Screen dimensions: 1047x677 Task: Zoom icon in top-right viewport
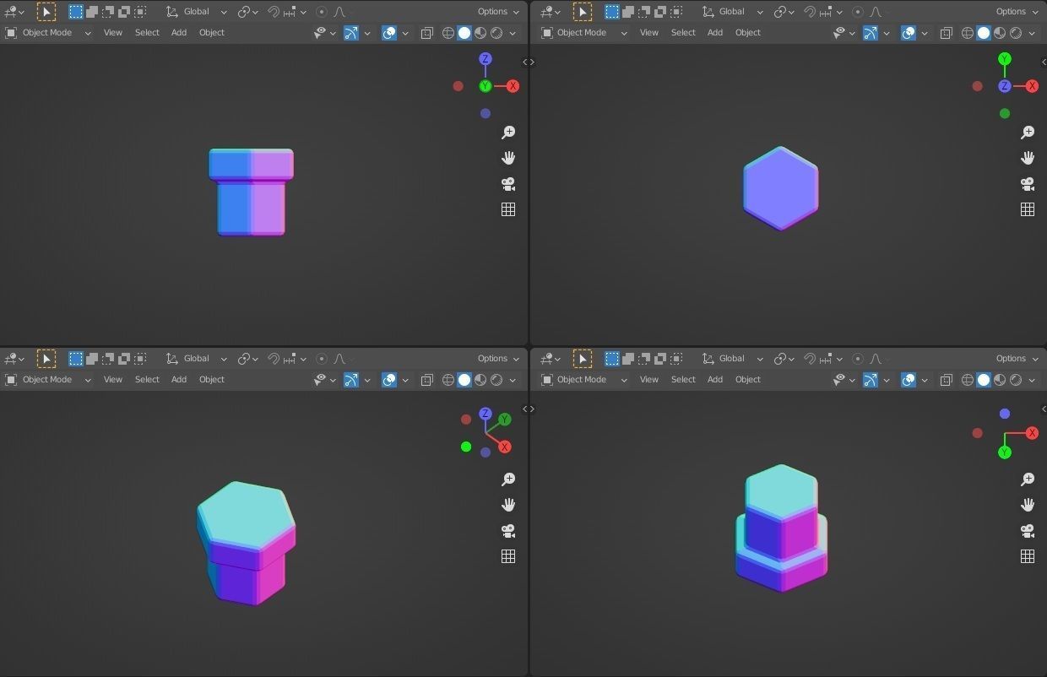click(1028, 133)
